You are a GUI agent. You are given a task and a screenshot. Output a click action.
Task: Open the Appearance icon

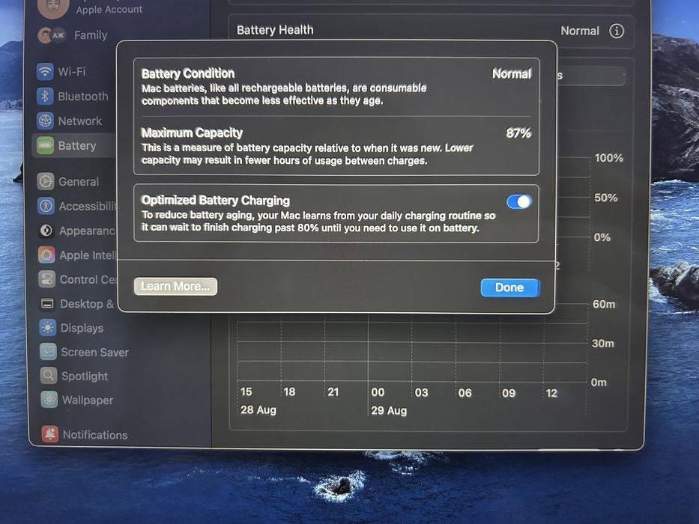coord(46,231)
